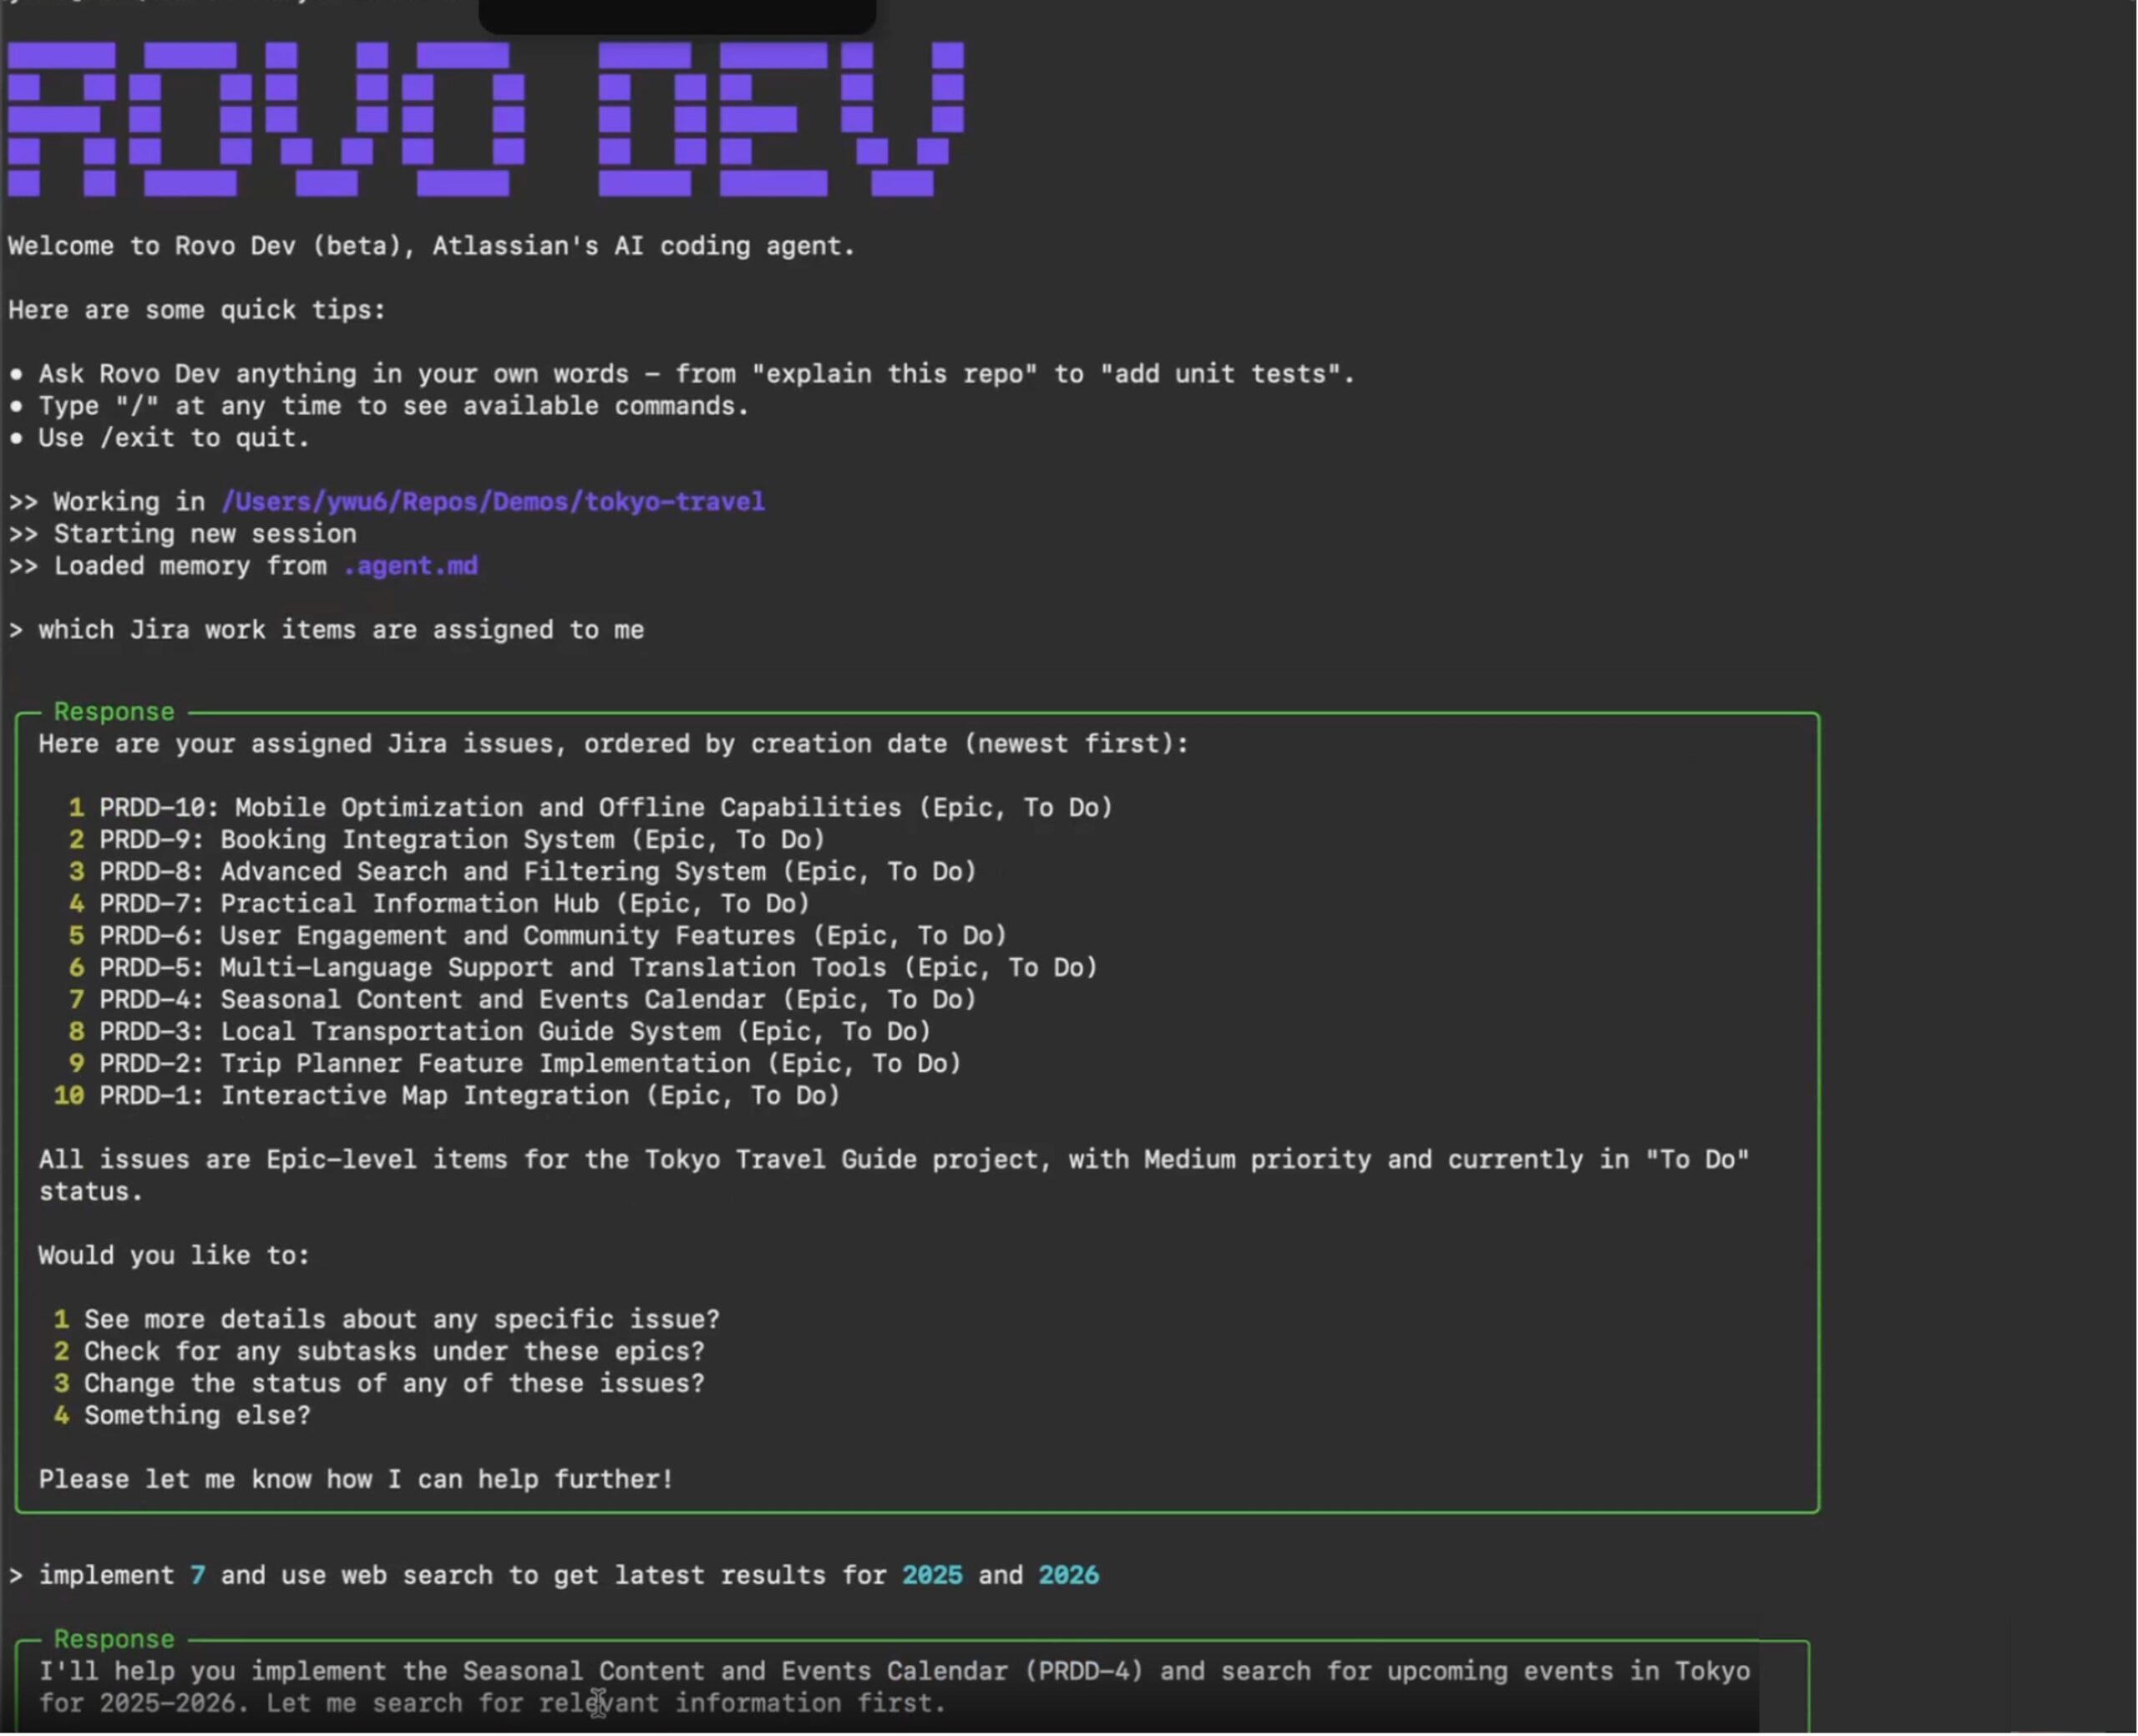Screen dimensions: 2138x1736
Task: Select the PRDD-2 Trip Planner Feature line
Action: pos(514,1064)
